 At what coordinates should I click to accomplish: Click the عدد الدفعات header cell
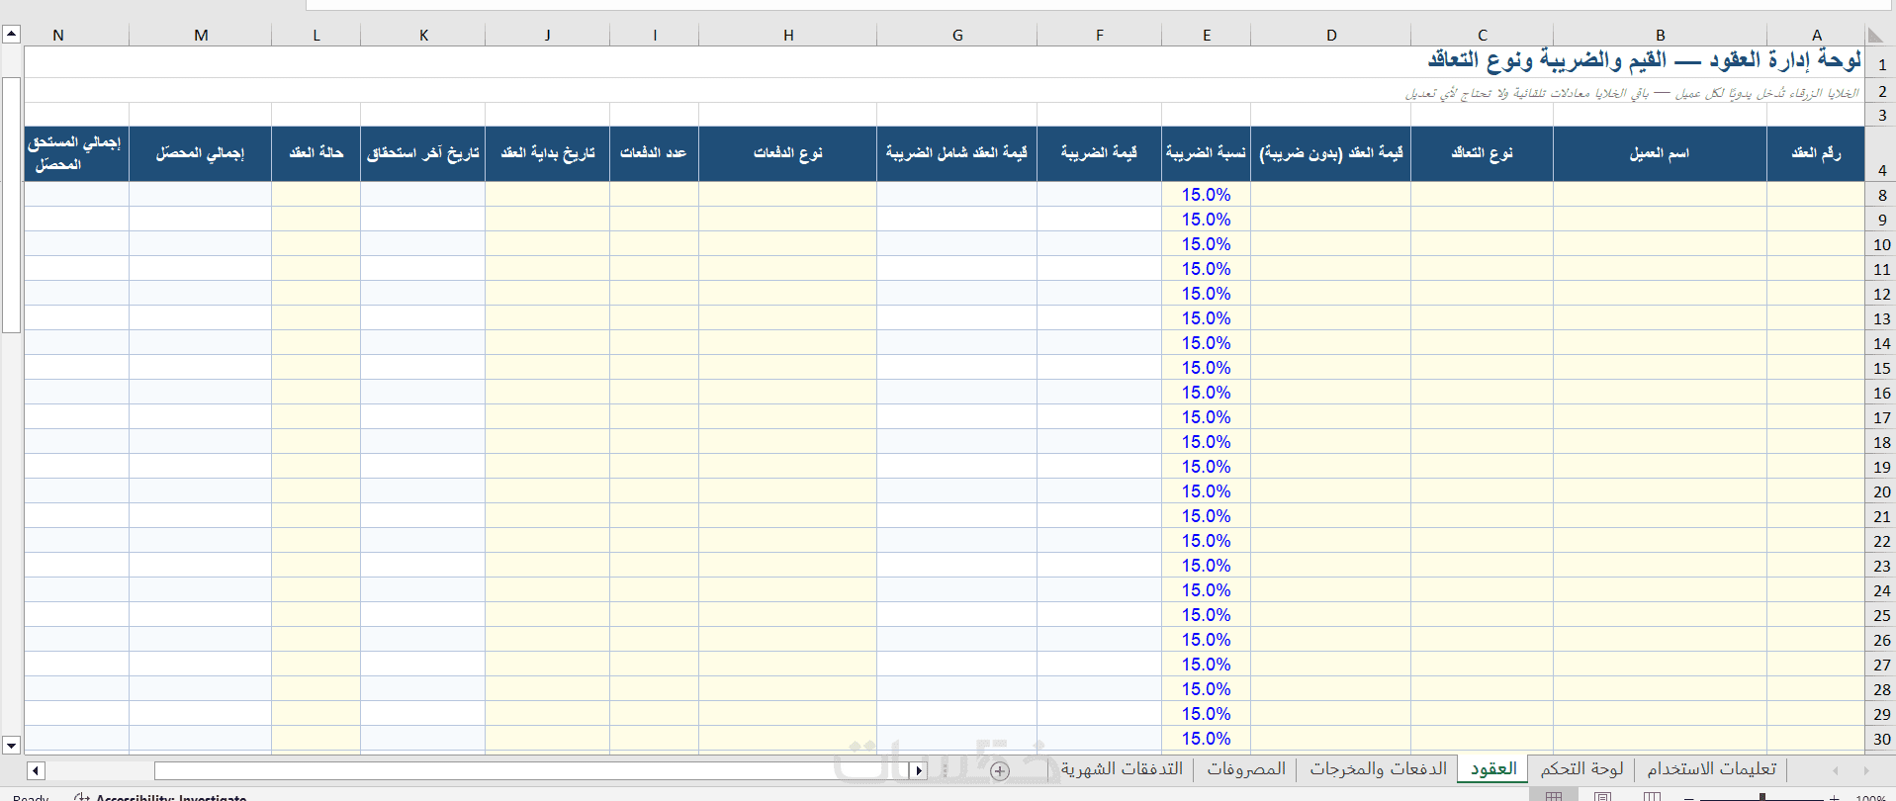[x=655, y=153]
